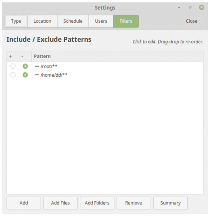The width and height of the screenshot is (210, 216).
Task: Remove the selected pattern
Action: coord(134,203)
